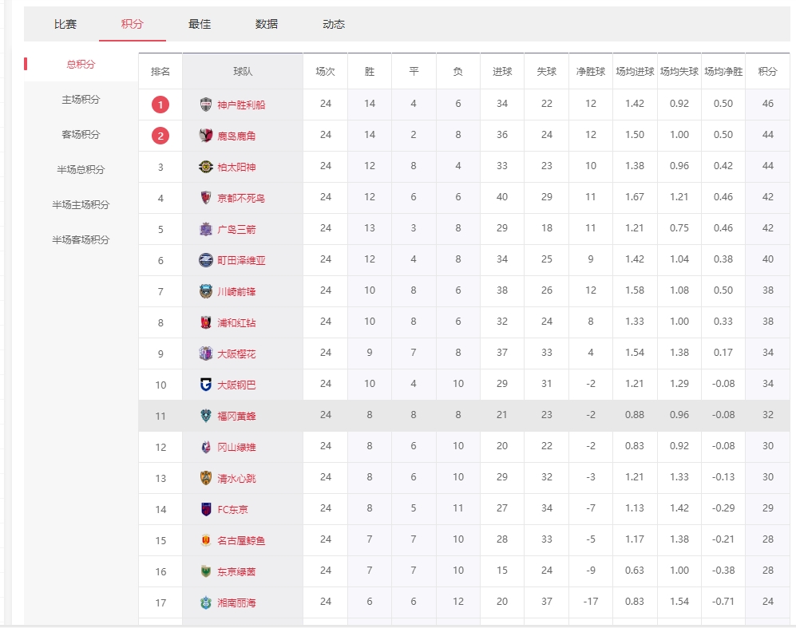Click the 大阪钢巴 team logo icon
Viewport: 796px width, 628px height.
pyautogui.click(x=206, y=385)
